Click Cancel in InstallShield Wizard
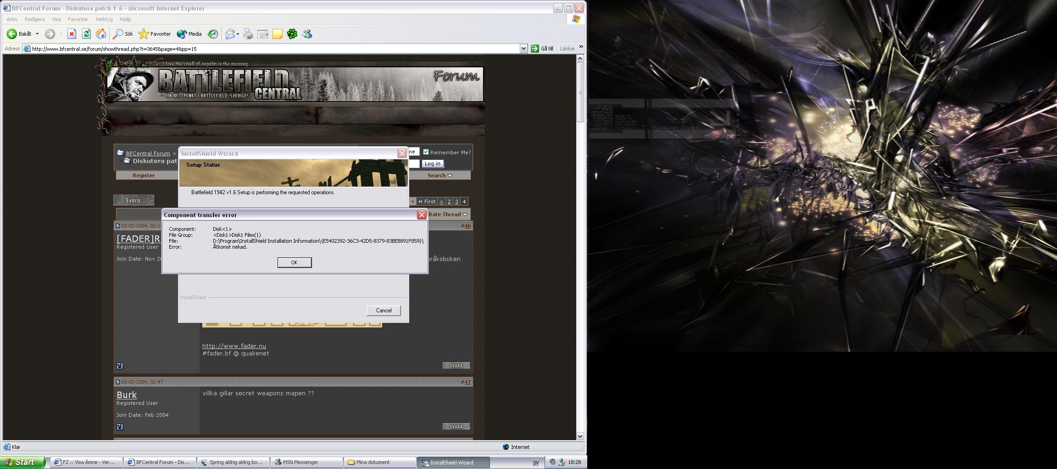 (x=384, y=311)
